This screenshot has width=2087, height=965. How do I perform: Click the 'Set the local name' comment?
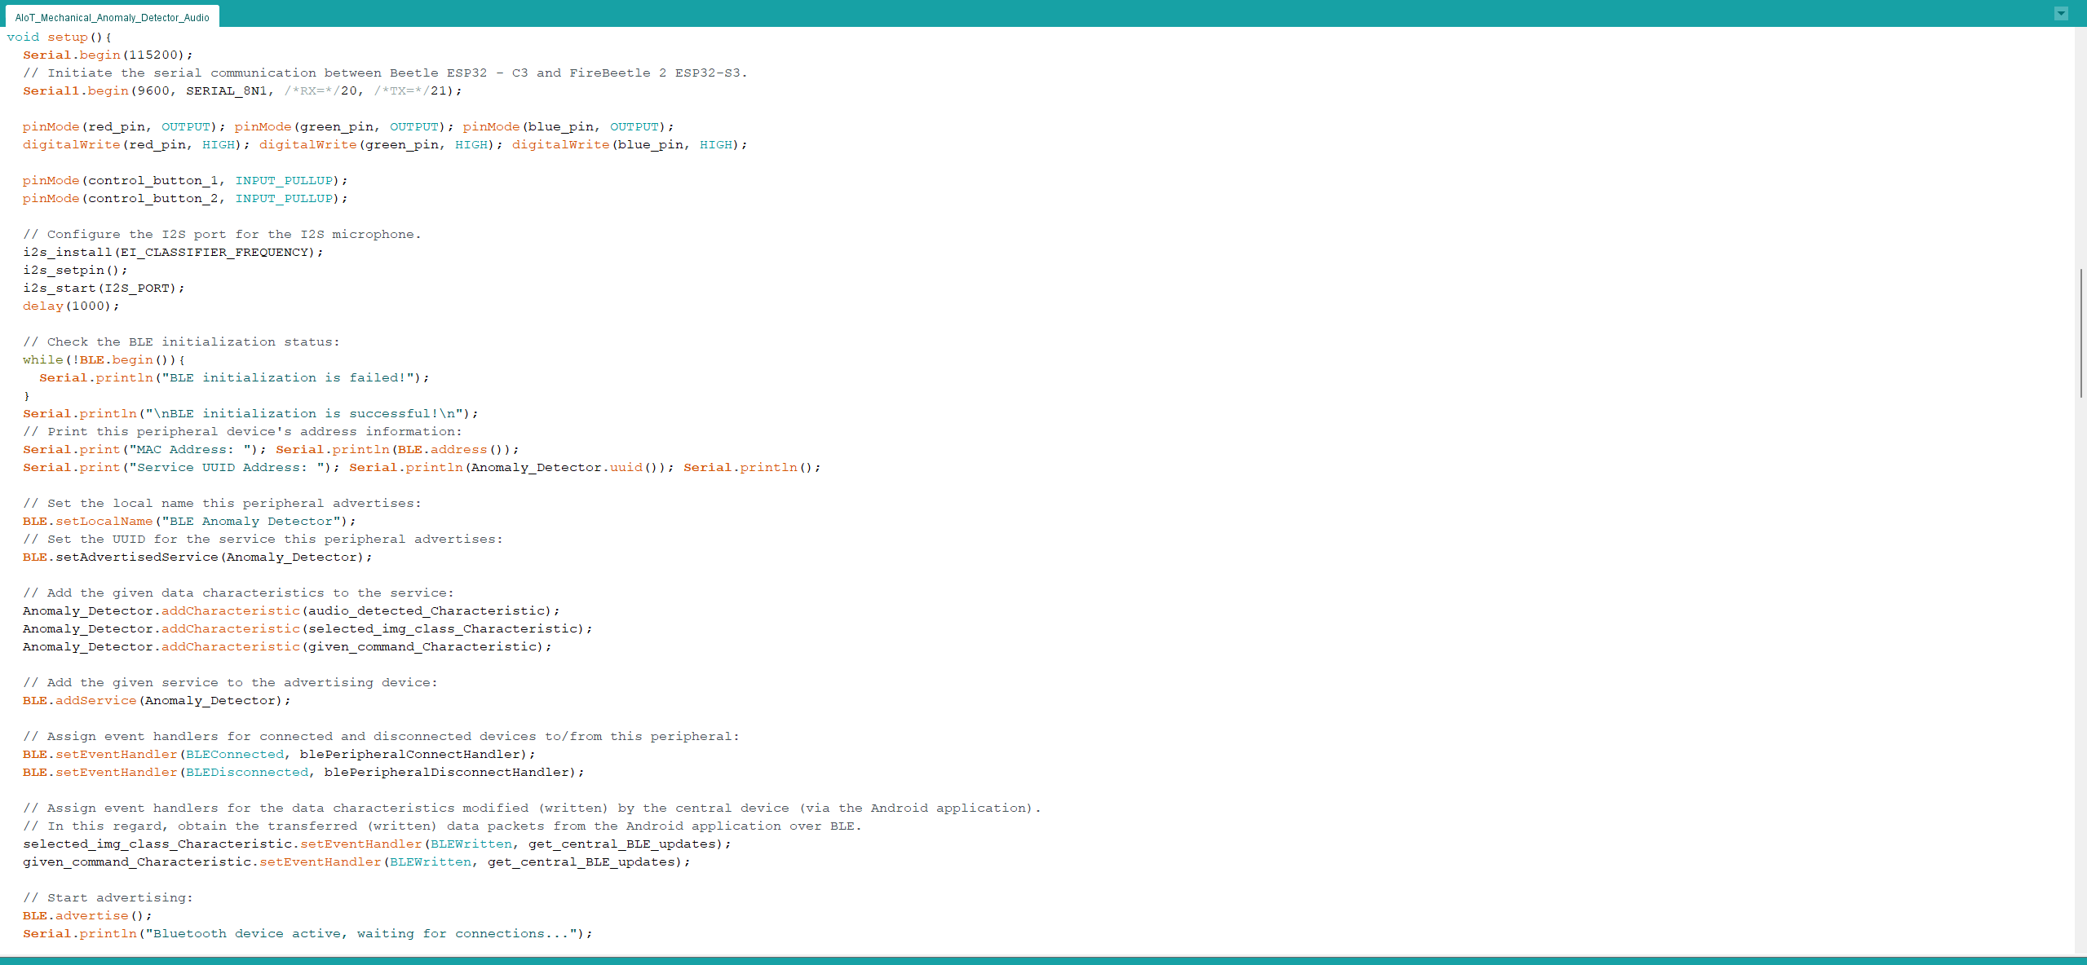point(222,503)
